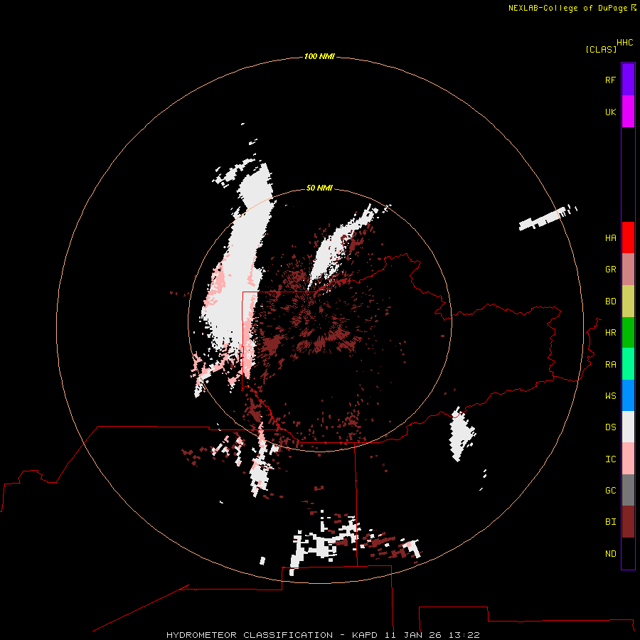Choose the DS white legend swatch

(628, 427)
